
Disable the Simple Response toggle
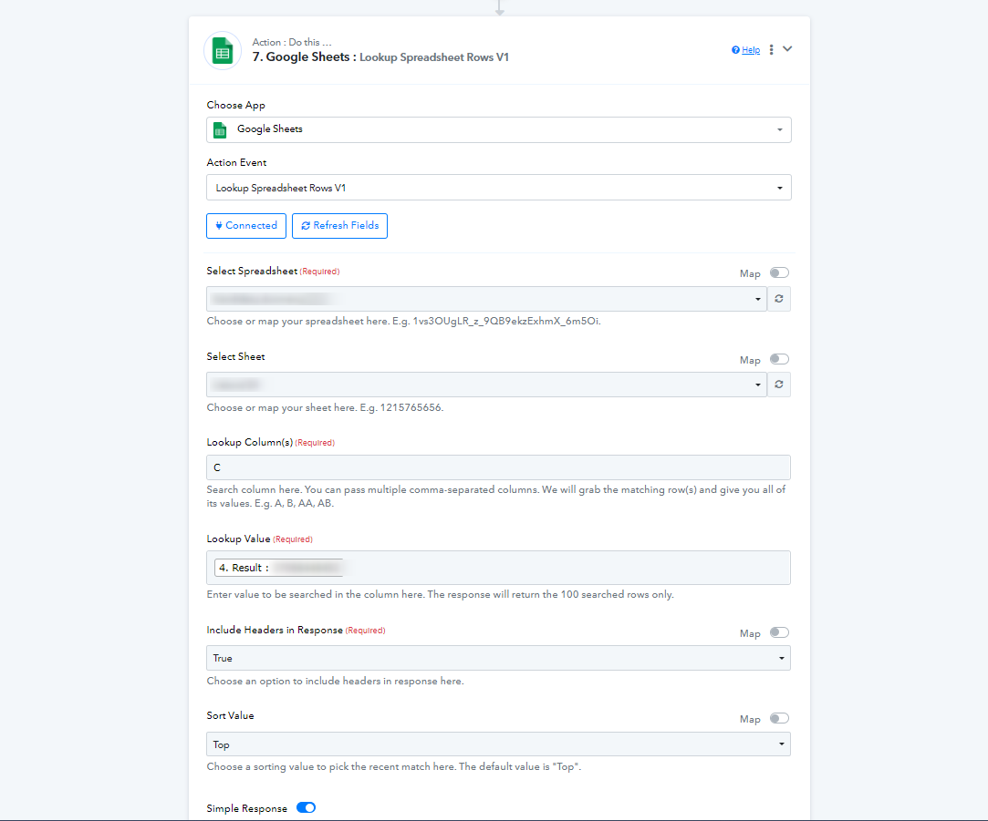tap(307, 807)
